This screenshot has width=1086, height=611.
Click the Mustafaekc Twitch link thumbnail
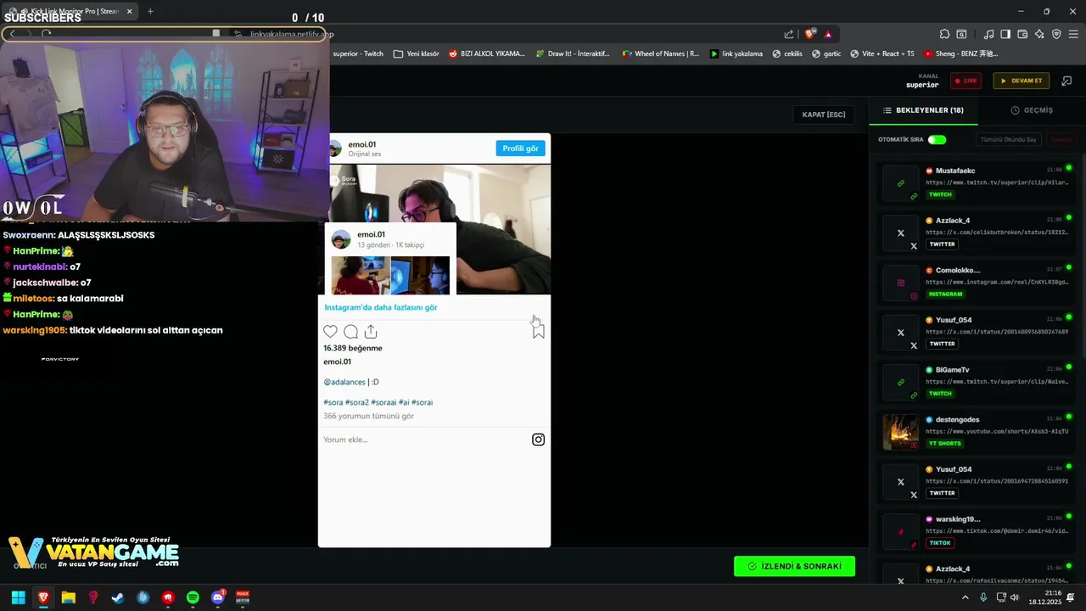(x=901, y=183)
